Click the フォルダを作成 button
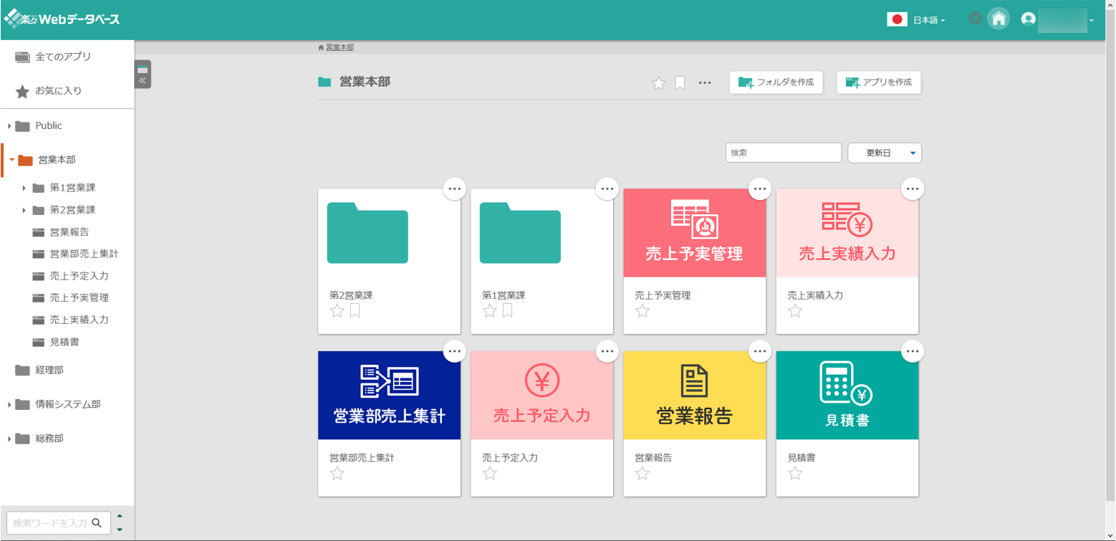The image size is (1116, 541). coord(775,82)
